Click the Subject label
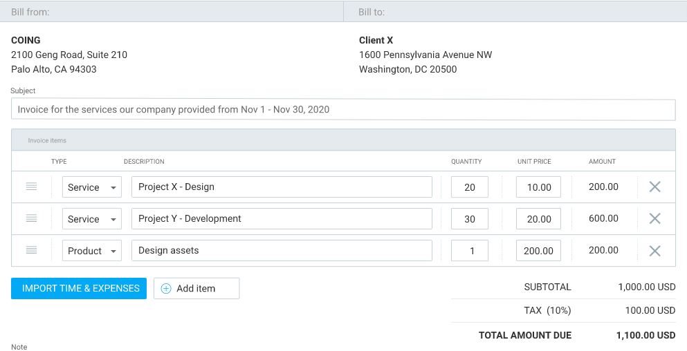 (x=23, y=91)
